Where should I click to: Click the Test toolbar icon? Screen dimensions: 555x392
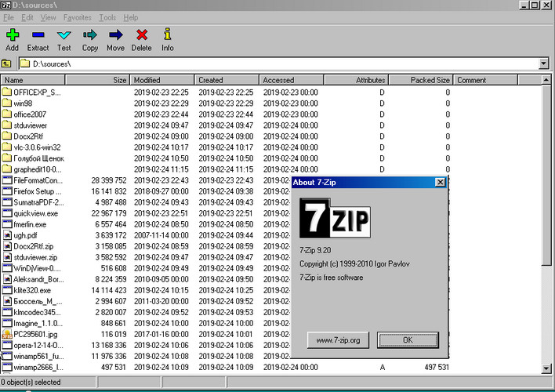coord(64,34)
